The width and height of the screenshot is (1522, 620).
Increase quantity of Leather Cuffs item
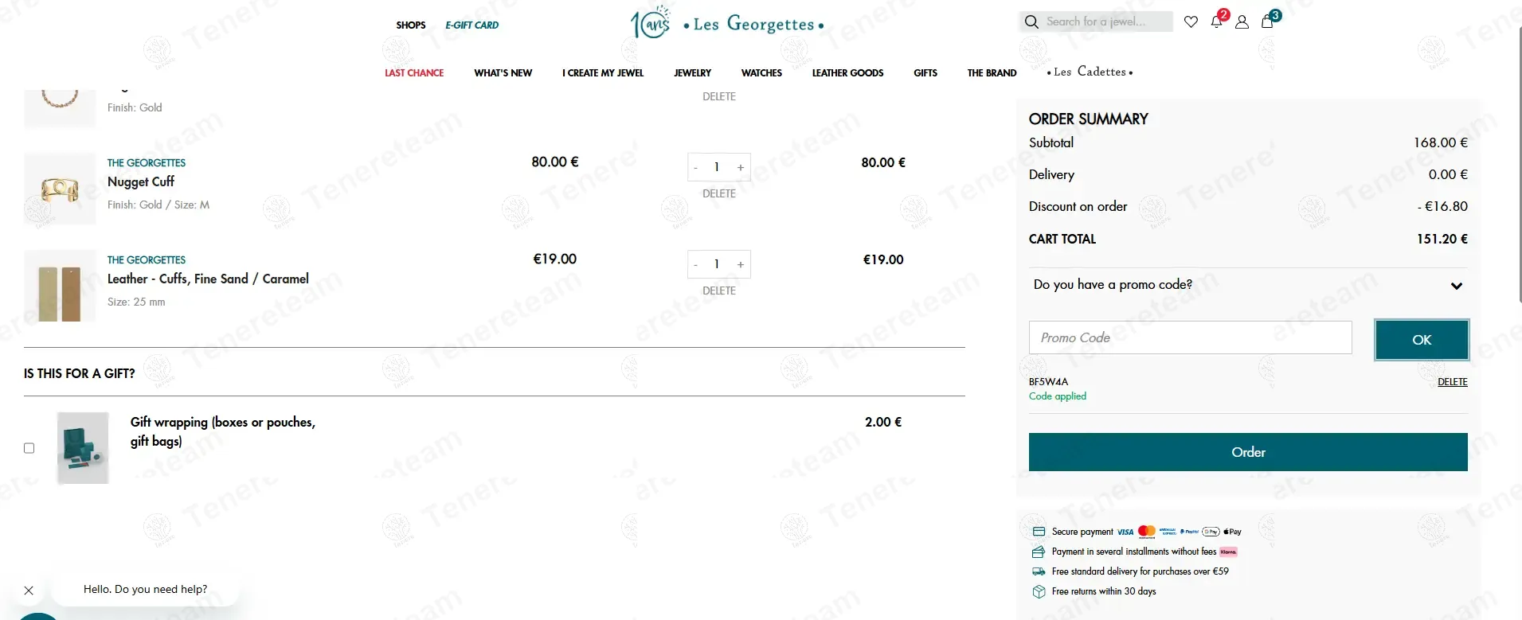pos(741,264)
